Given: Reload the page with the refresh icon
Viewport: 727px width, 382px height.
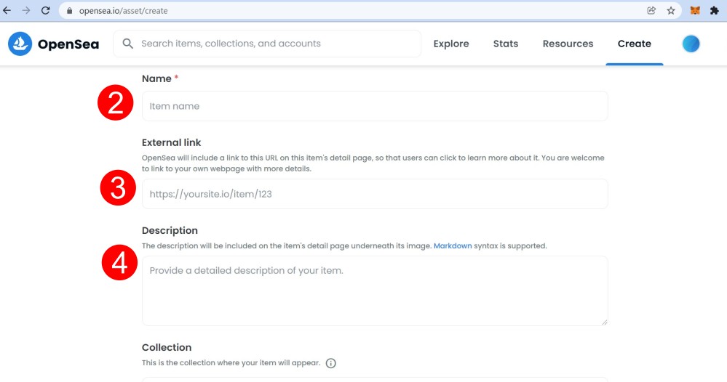Looking at the screenshot, I should pos(45,10).
